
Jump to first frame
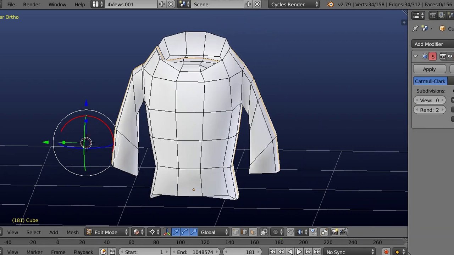[272, 252]
